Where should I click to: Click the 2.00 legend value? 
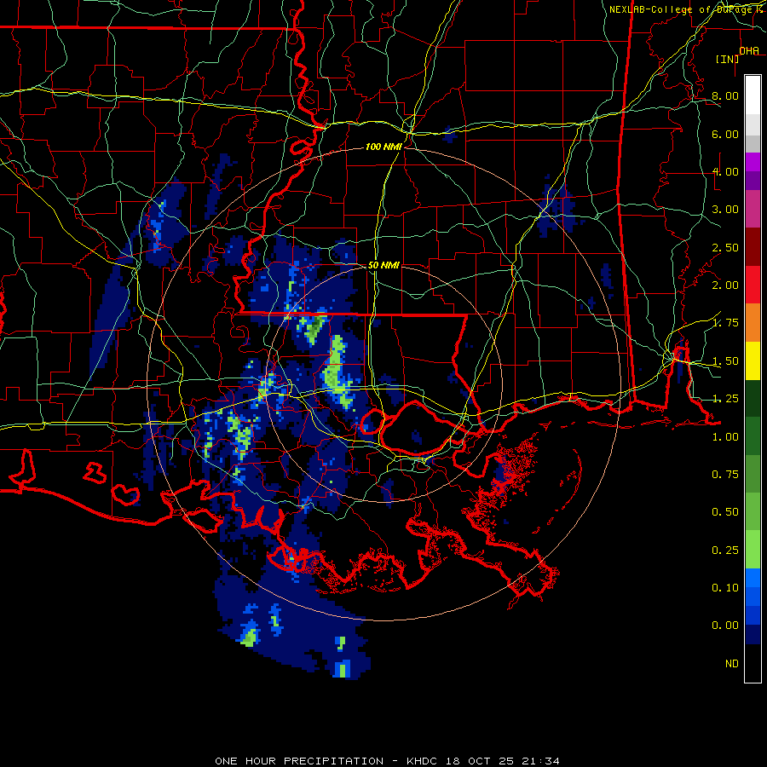[x=725, y=285]
